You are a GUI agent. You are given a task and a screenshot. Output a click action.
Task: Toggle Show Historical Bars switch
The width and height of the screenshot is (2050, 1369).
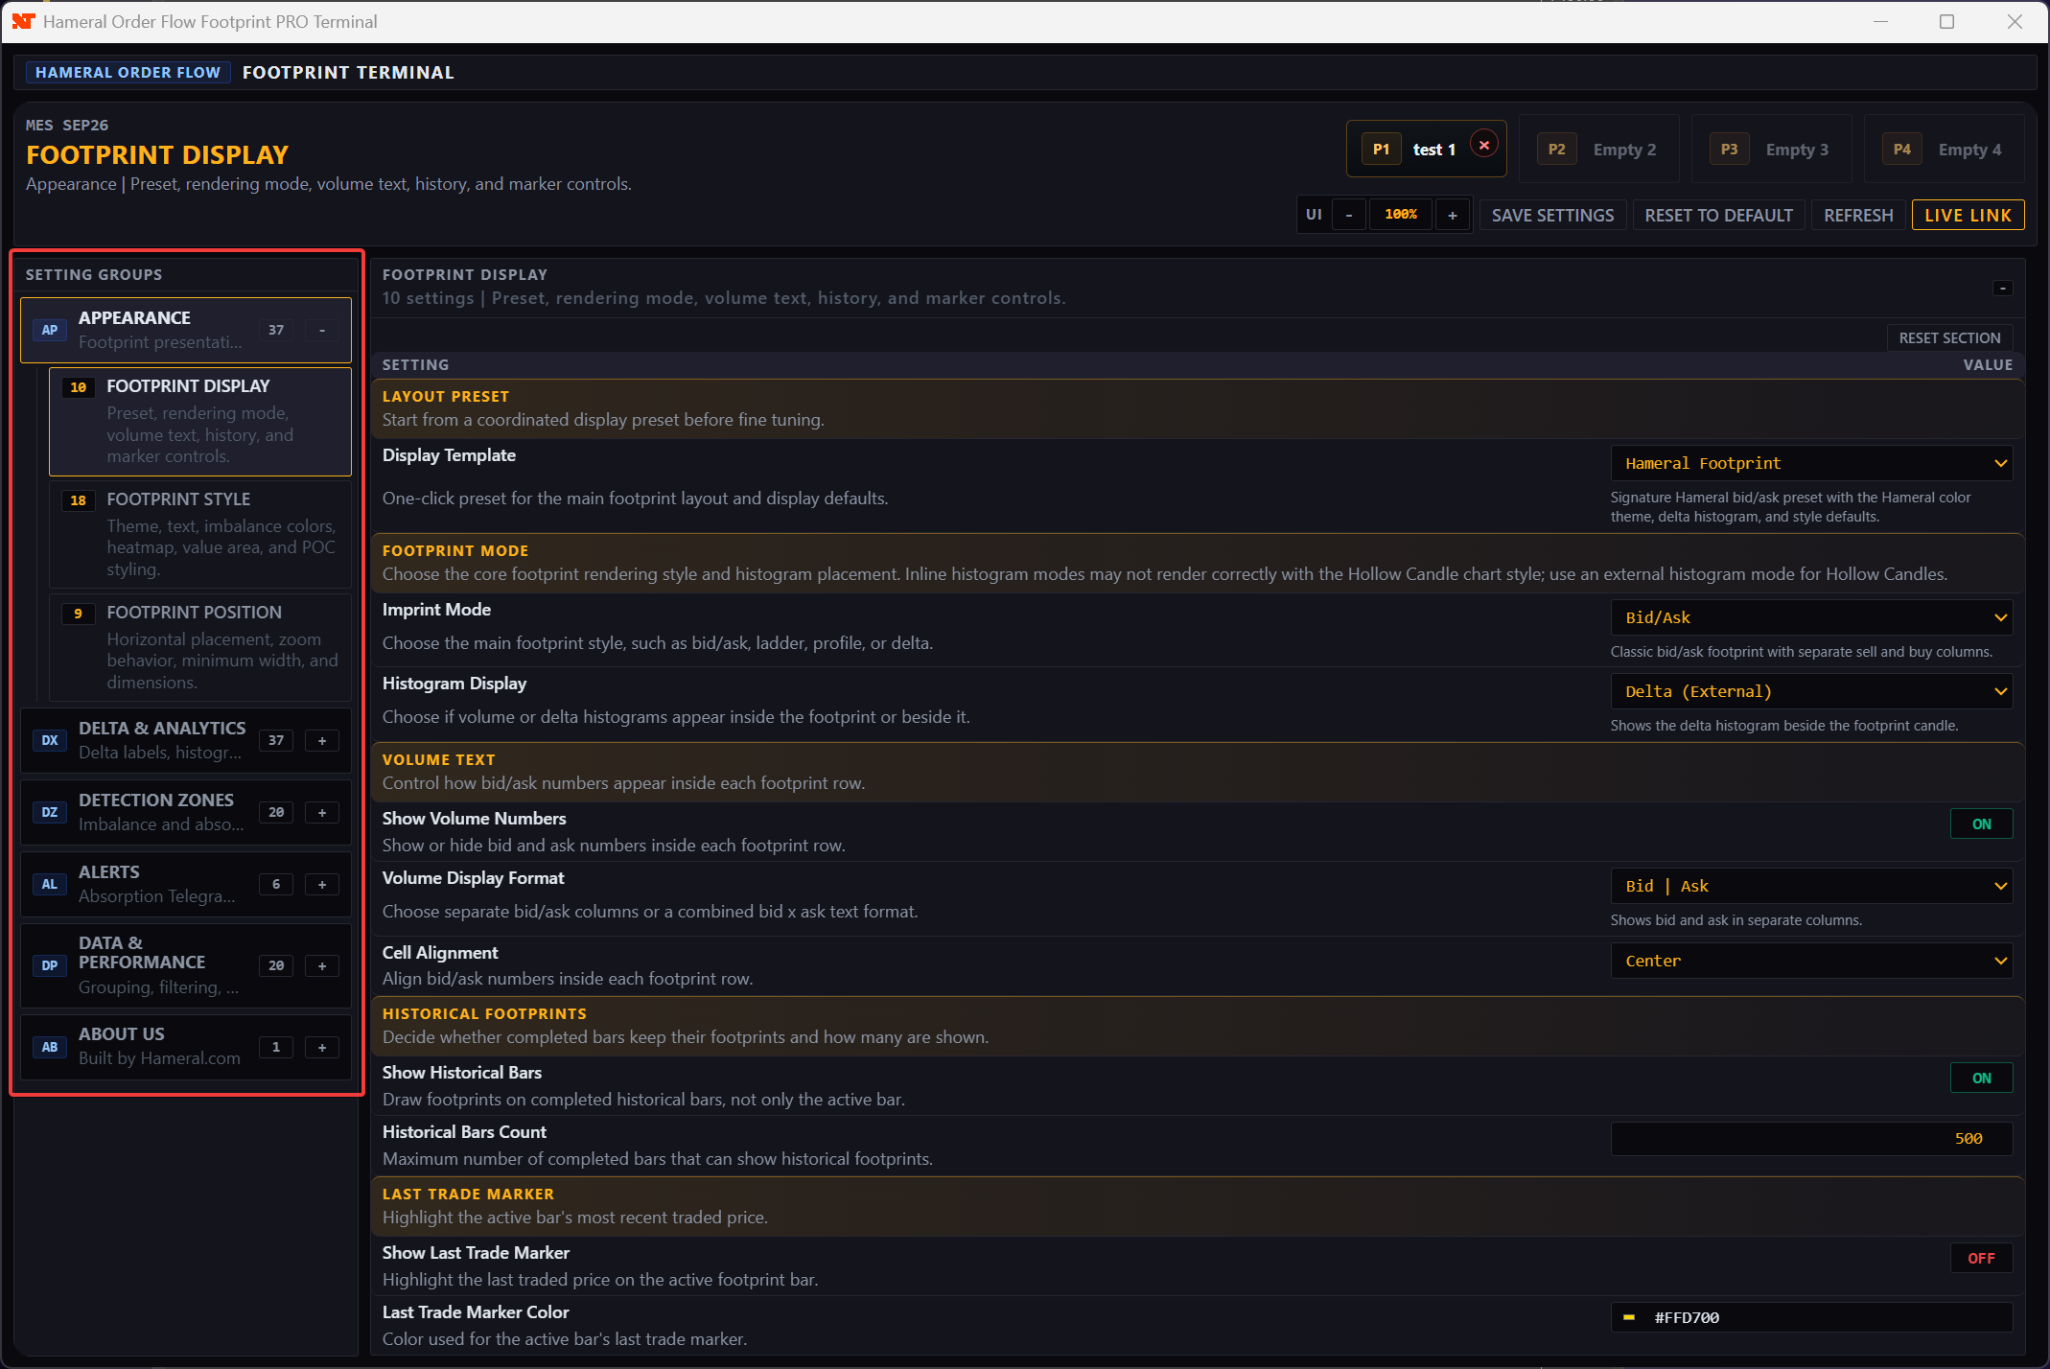(x=1981, y=1078)
